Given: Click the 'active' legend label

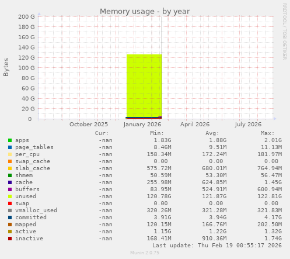Looking at the screenshot, I should (x=26, y=232).
